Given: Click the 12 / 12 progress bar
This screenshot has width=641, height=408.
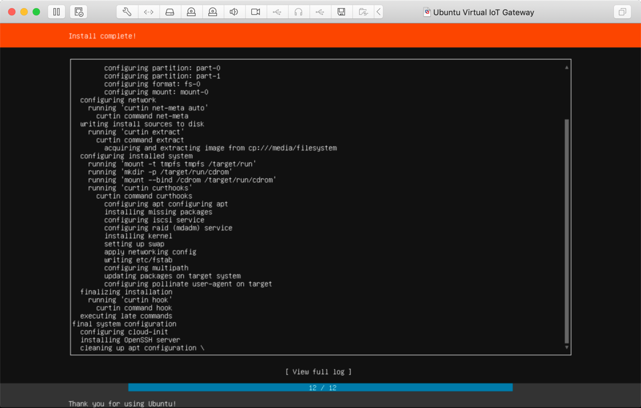Looking at the screenshot, I should (320, 388).
